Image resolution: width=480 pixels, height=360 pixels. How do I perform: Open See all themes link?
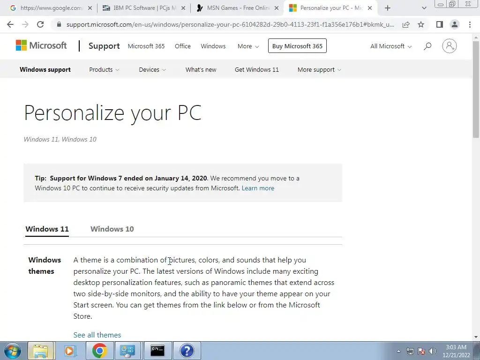pos(97,335)
